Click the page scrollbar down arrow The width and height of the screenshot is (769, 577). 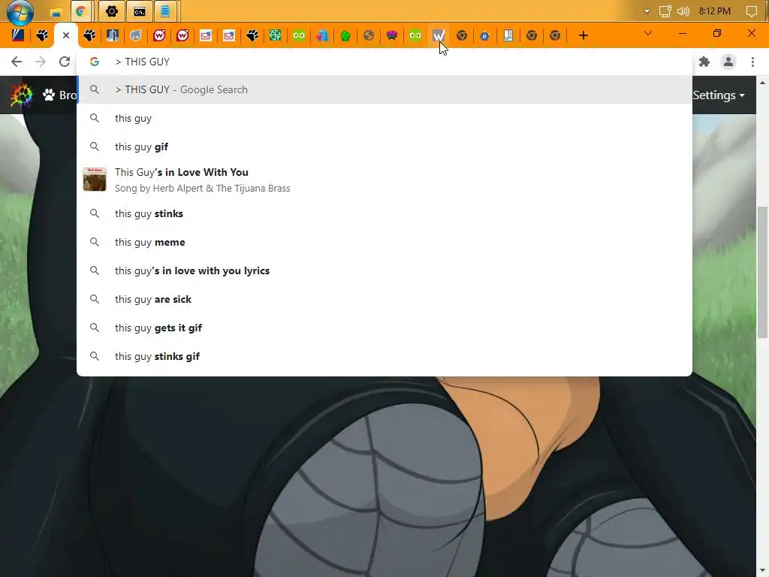point(762,571)
